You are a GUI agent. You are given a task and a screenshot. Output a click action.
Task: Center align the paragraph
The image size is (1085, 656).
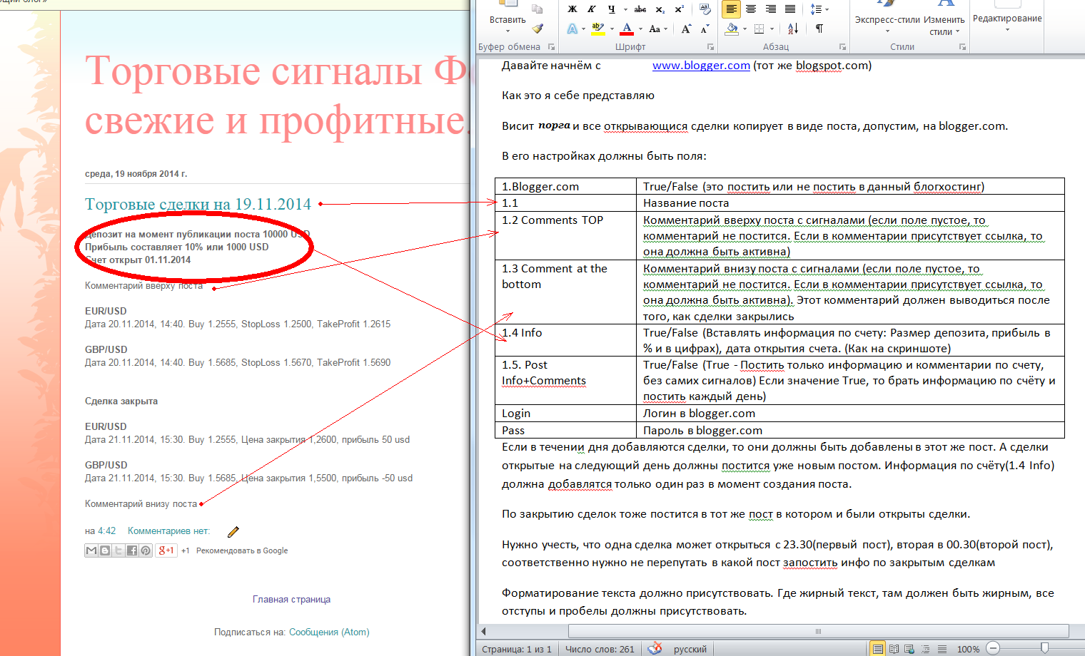coord(751,9)
